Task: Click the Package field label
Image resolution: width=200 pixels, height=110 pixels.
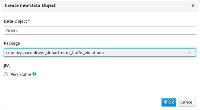Action: pos(12,43)
